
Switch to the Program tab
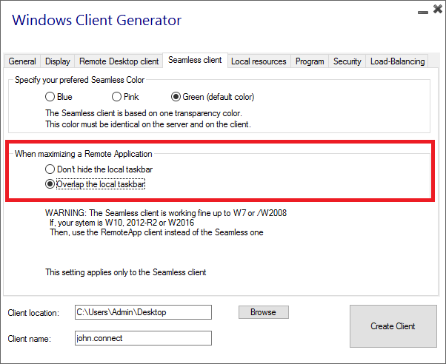click(x=310, y=61)
